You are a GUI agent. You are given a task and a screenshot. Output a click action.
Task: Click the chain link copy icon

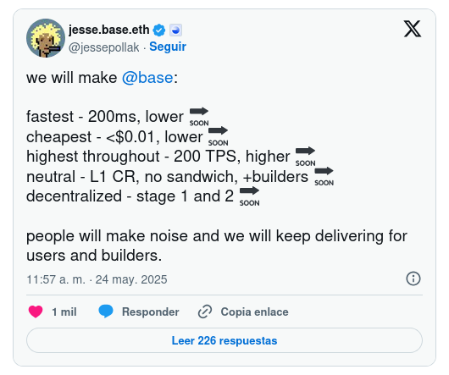(205, 312)
